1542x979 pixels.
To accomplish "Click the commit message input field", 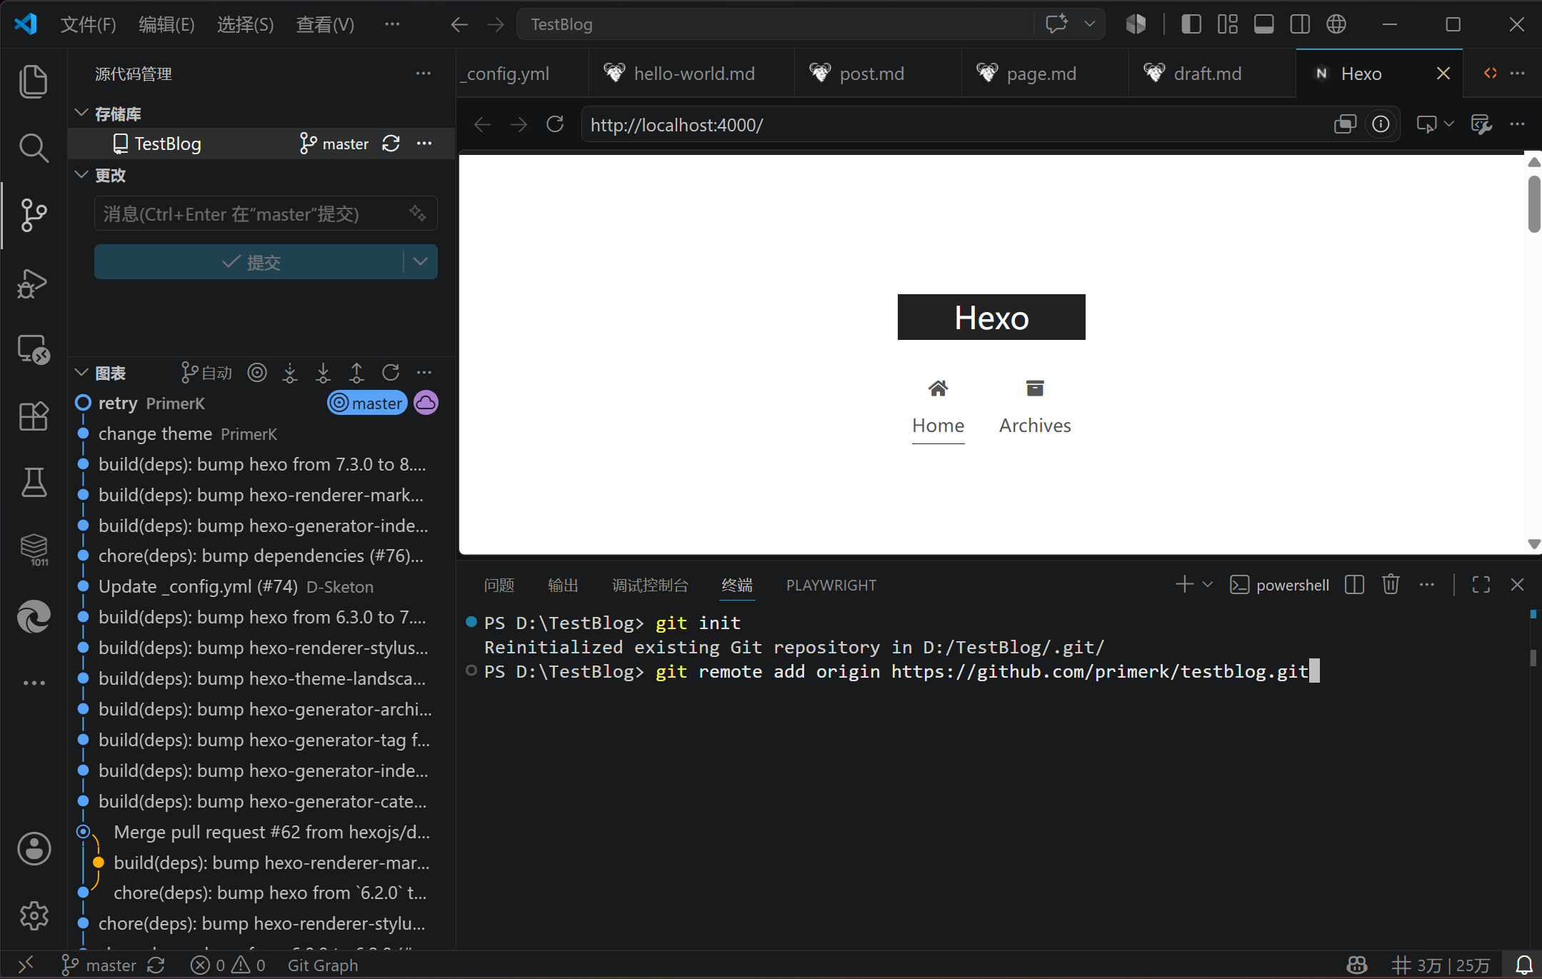I will tap(266, 214).
